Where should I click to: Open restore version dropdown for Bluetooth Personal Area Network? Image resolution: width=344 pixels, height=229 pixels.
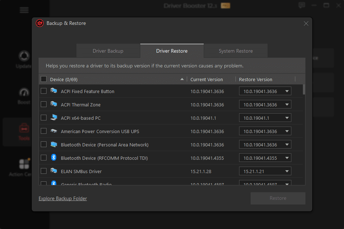click(265, 145)
